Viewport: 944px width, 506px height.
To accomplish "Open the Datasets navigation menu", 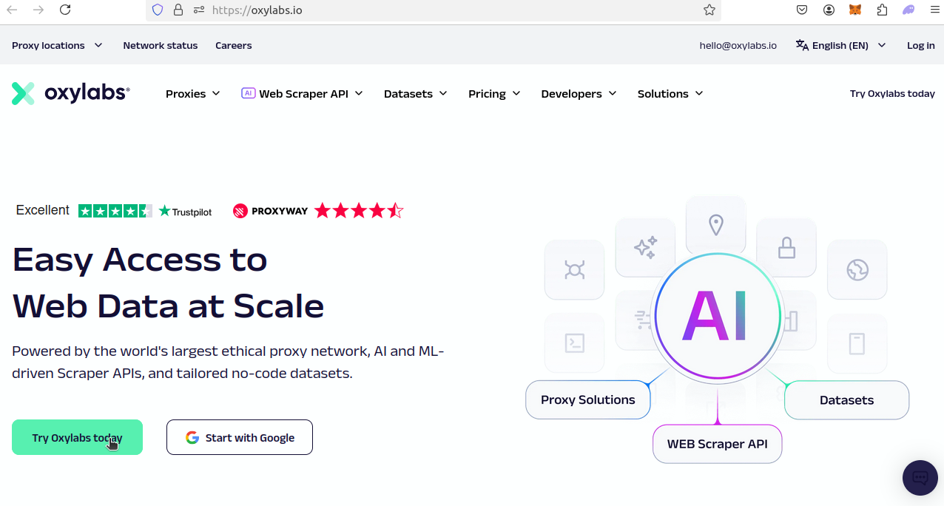I will (416, 93).
